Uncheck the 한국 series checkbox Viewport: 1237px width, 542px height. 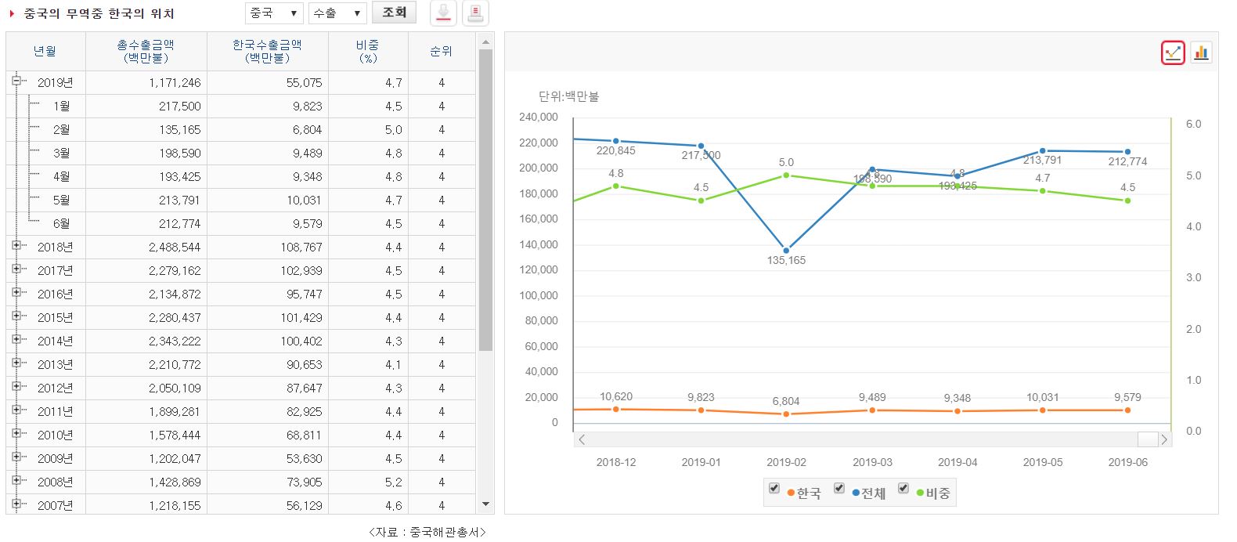[x=774, y=488]
